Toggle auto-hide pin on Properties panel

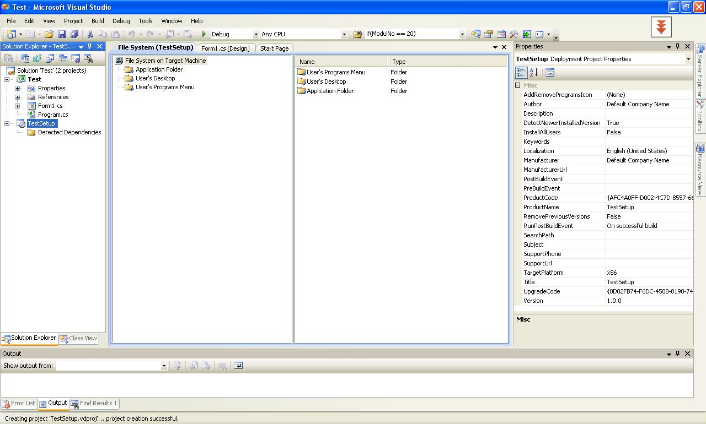(678, 46)
